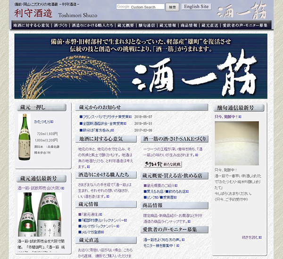Click the 検索 search button
Viewport: 283px width, 259px height.
coord(172,7)
